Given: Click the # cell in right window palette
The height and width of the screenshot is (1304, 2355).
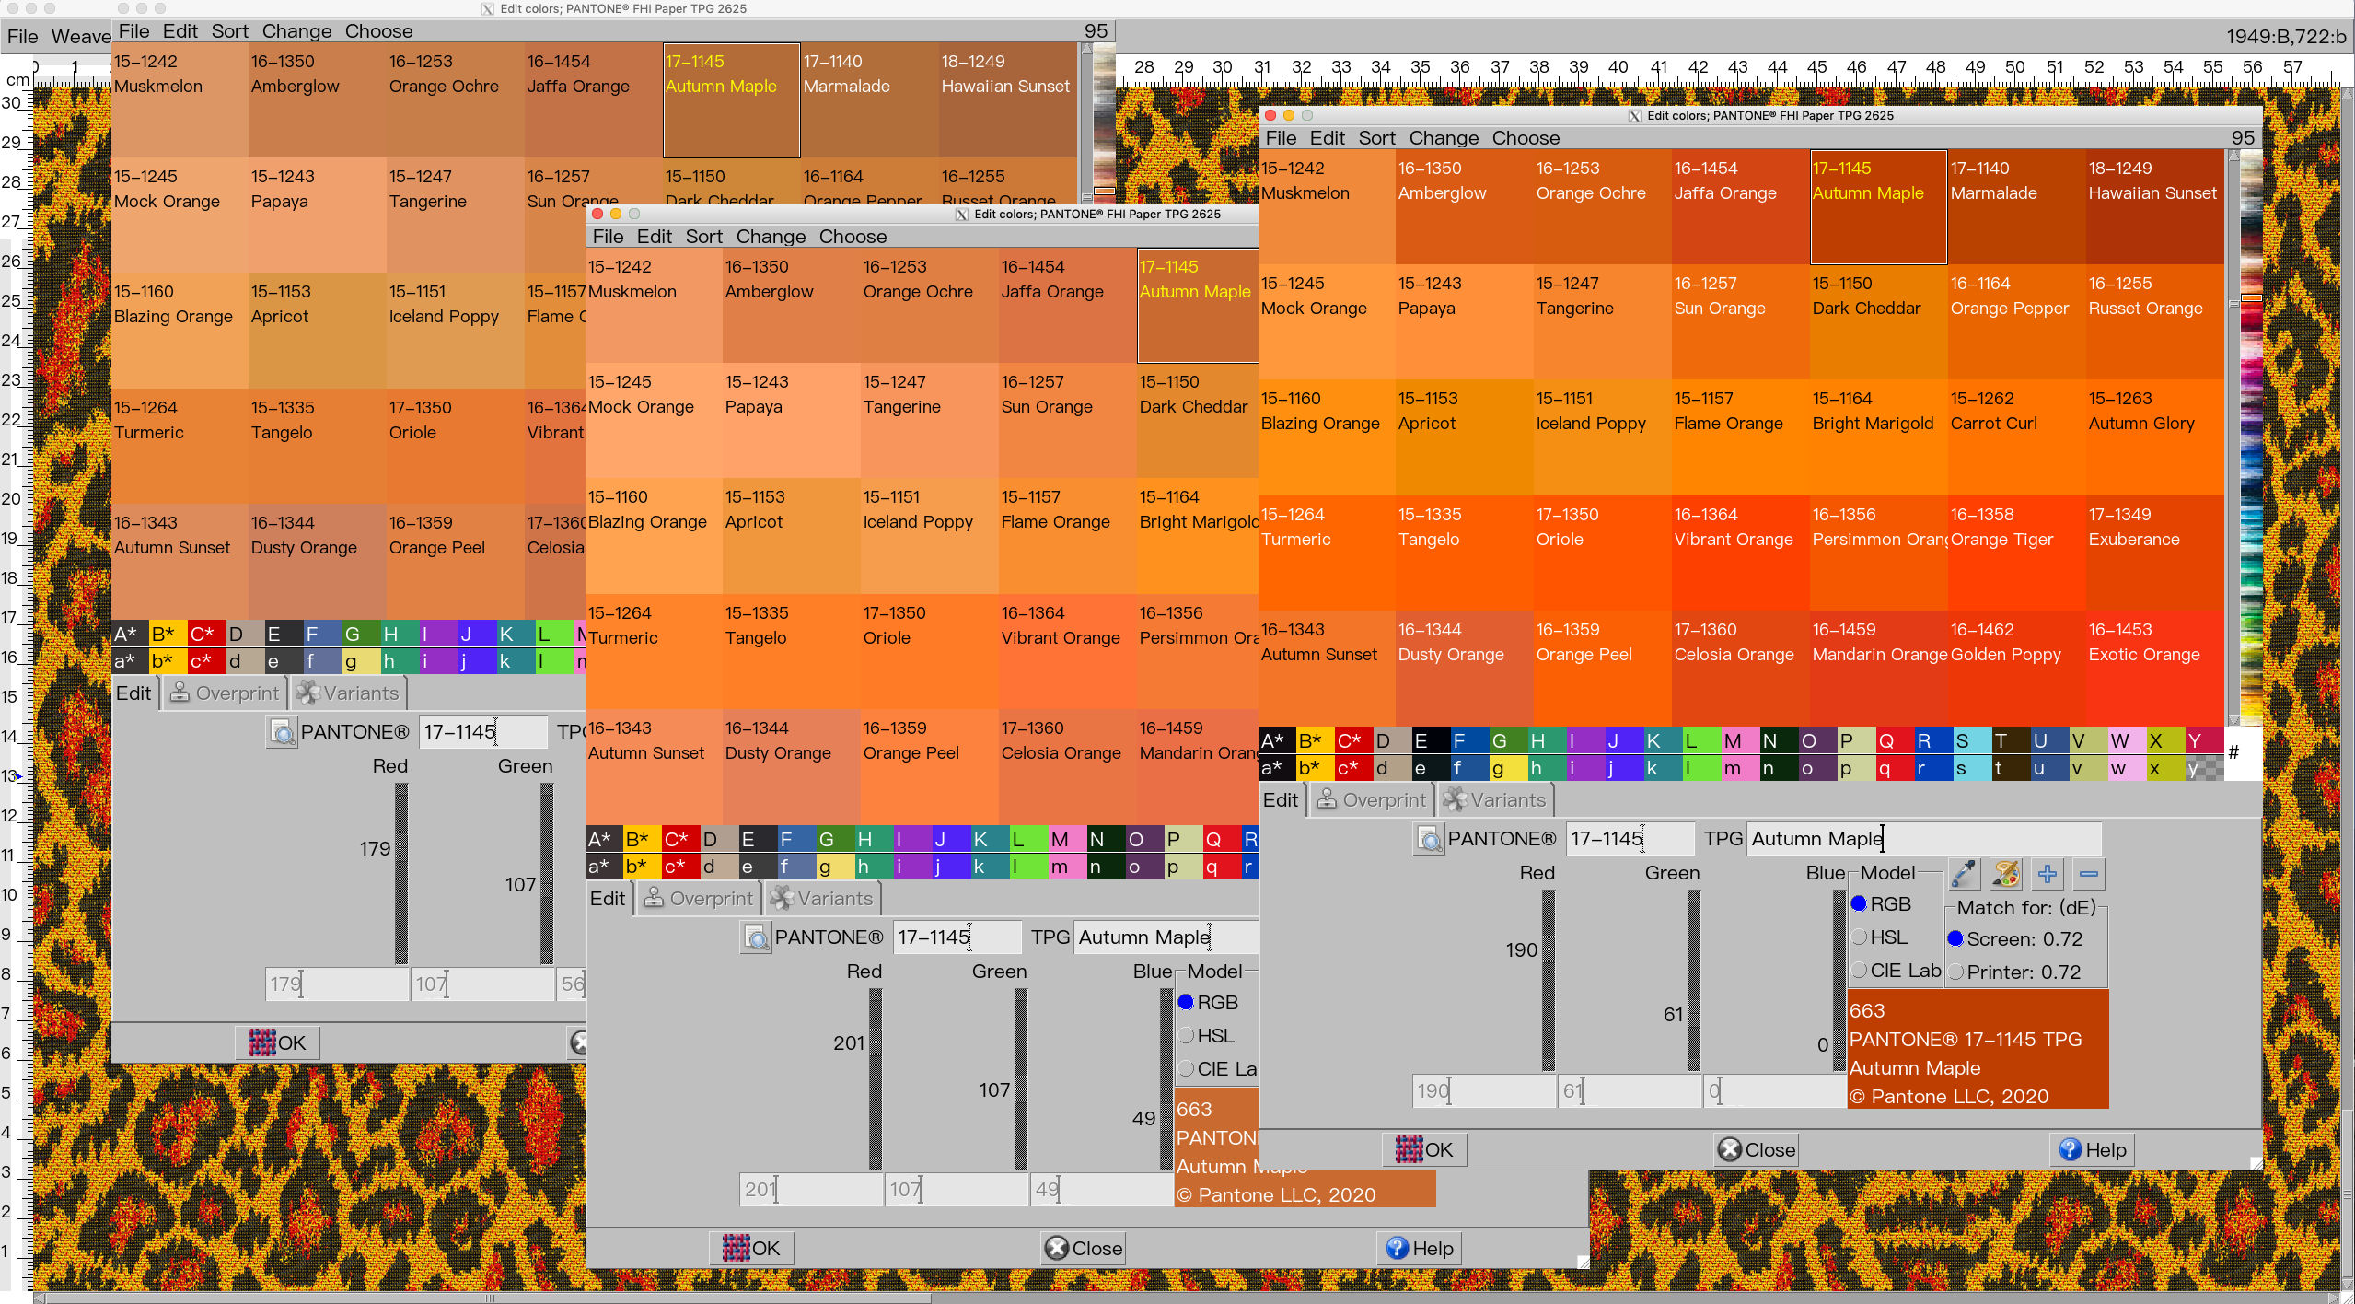Looking at the screenshot, I should 2243,753.
